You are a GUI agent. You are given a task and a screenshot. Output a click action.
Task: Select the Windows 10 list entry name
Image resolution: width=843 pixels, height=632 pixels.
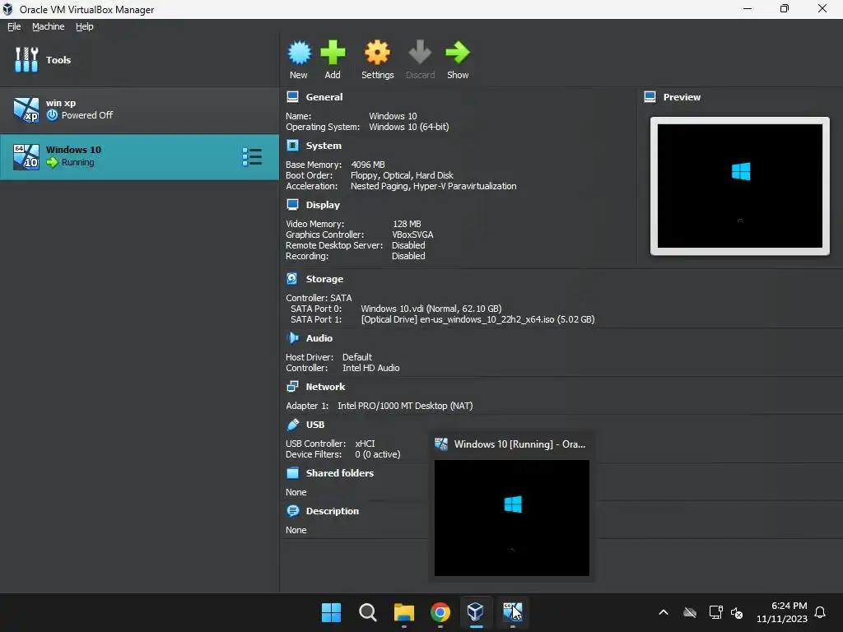(x=73, y=150)
